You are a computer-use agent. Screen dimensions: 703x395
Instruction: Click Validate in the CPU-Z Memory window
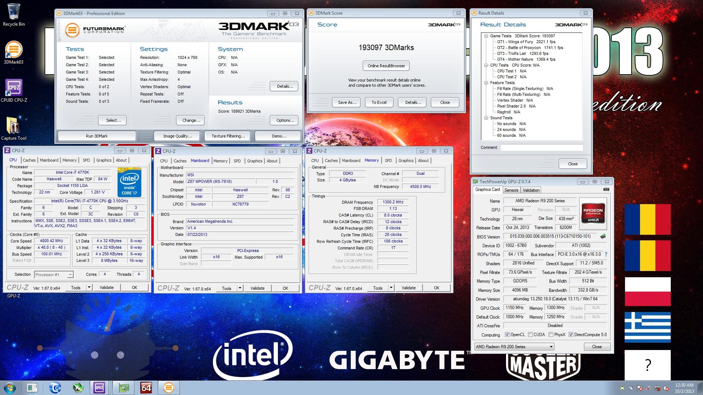(x=409, y=288)
